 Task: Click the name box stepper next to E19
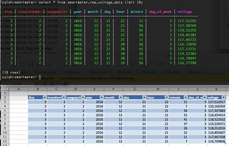[37, 84]
